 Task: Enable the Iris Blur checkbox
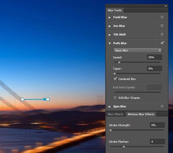click(x=162, y=26)
